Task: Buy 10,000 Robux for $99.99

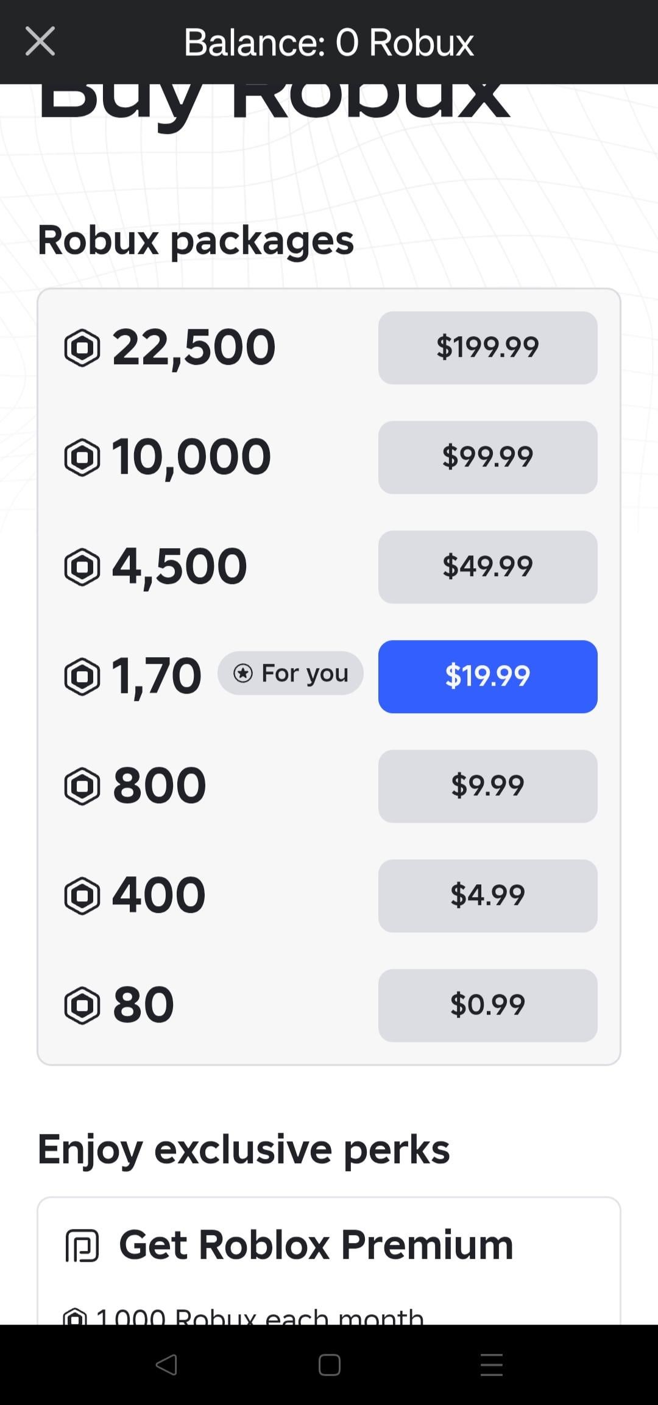Action: [x=487, y=457]
